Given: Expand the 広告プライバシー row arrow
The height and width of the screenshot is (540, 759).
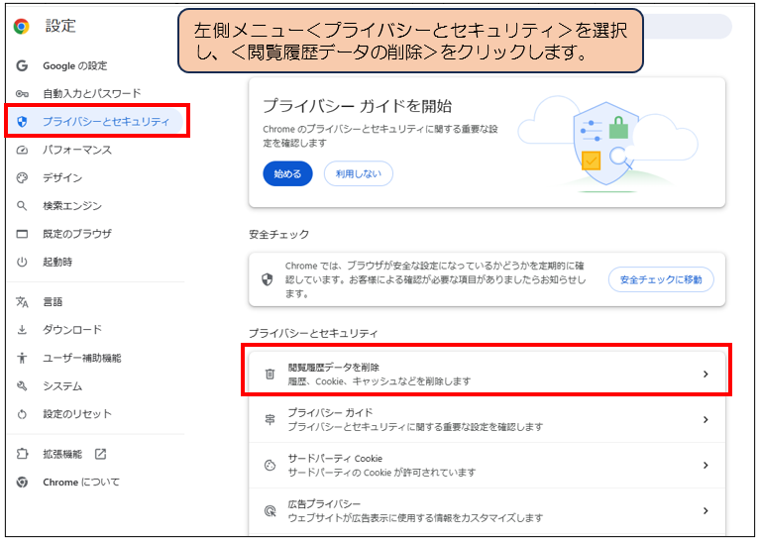Looking at the screenshot, I should 705,510.
